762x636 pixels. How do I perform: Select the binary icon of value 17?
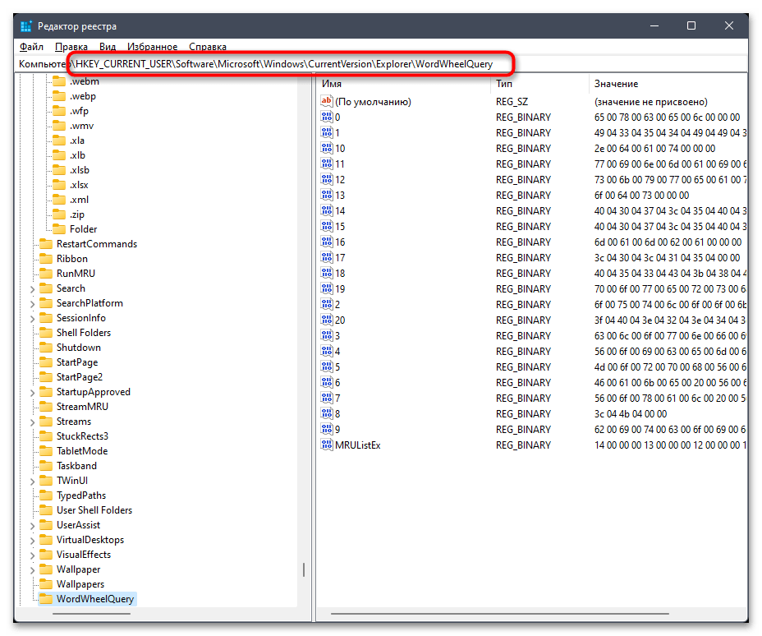(x=327, y=257)
